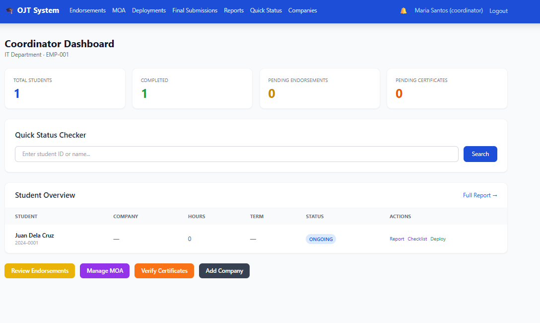Click the Quick Status Checker heading
540x323 pixels.
pyautogui.click(x=50, y=135)
